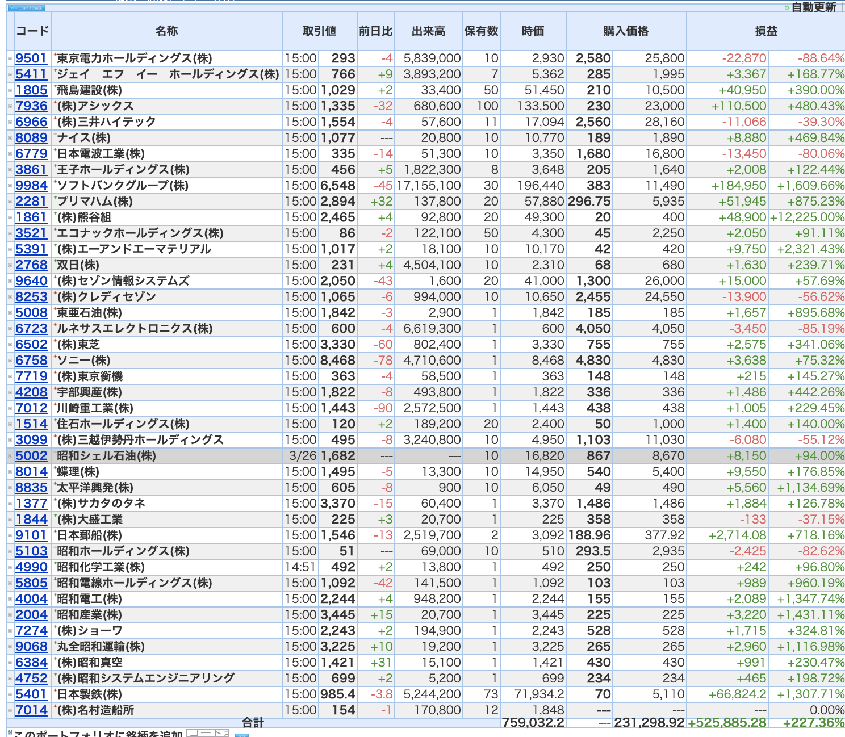Click the 合計 total label
Image resolution: width=845 pixels, height=737 pixels.
click(253, 722)
